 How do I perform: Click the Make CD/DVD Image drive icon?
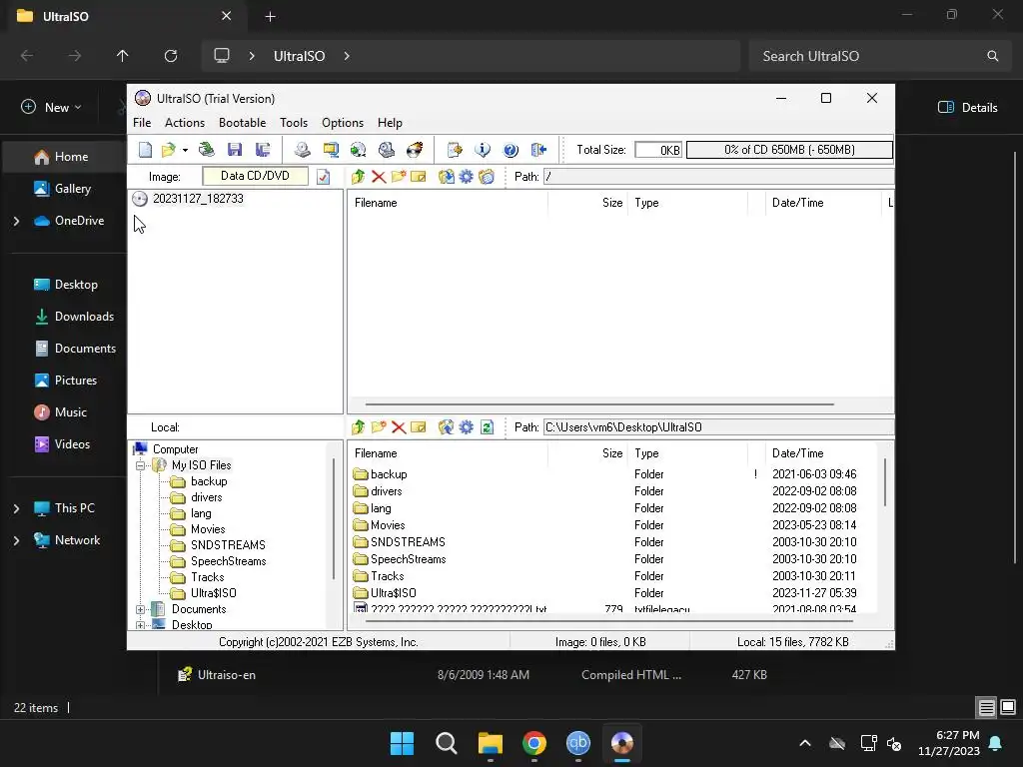(302, 150)
